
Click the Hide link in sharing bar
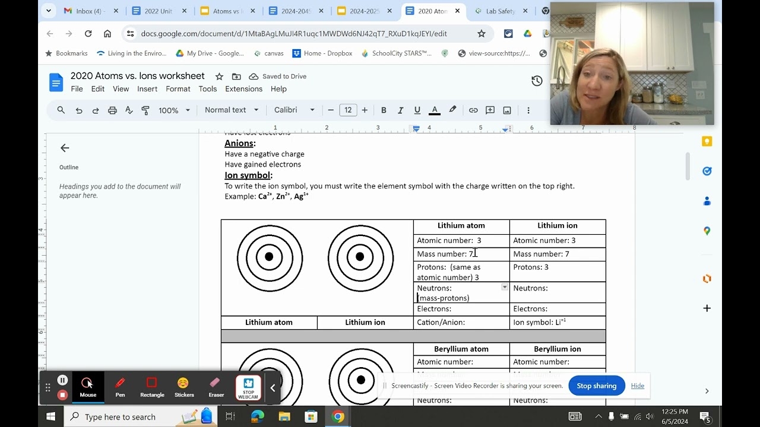coord(637,385)
